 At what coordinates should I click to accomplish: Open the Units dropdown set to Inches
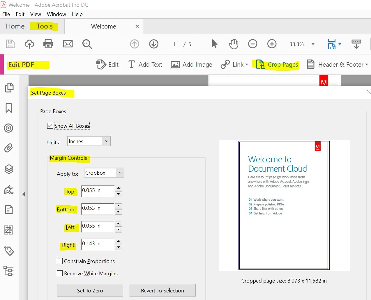[89, 141]
